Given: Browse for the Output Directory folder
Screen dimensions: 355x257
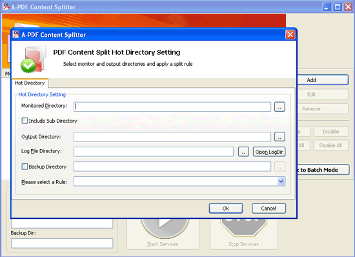Looking at the screenshot, I should tap(279, 137).
